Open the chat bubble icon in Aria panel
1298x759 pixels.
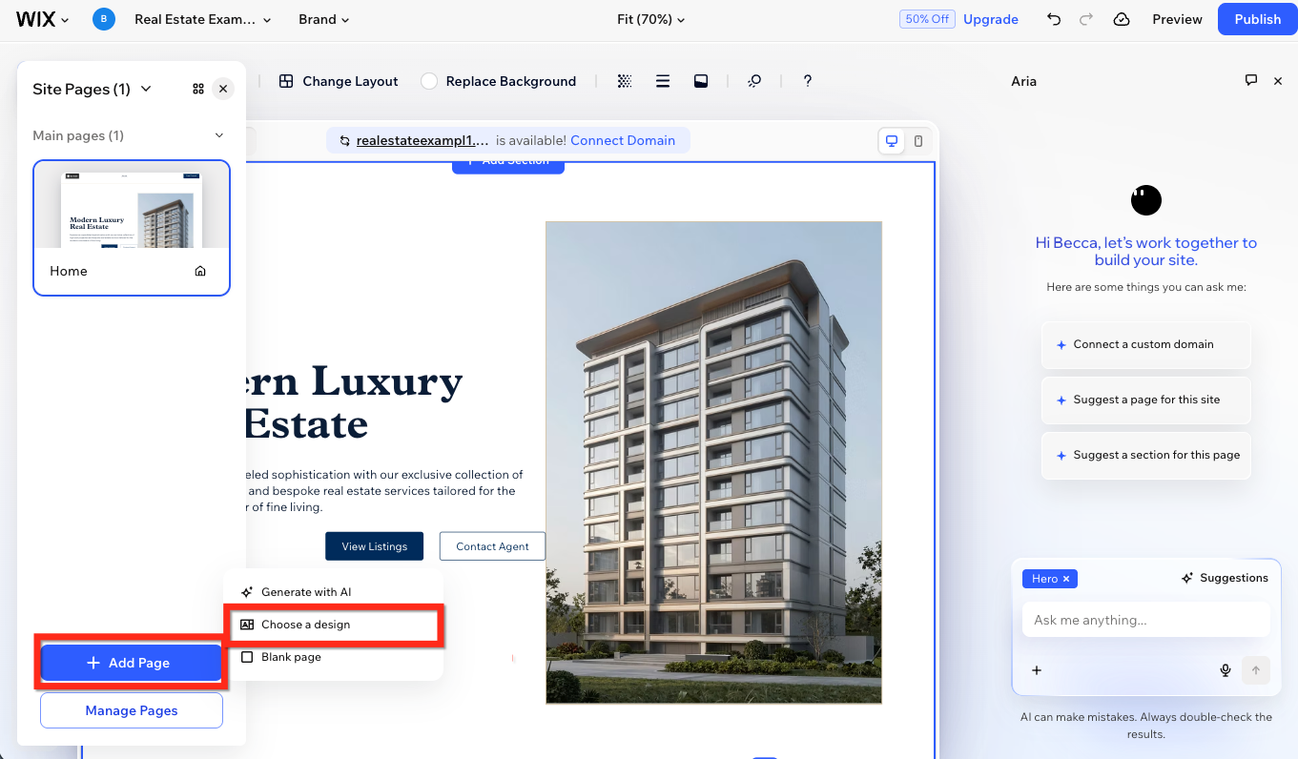1251,81
